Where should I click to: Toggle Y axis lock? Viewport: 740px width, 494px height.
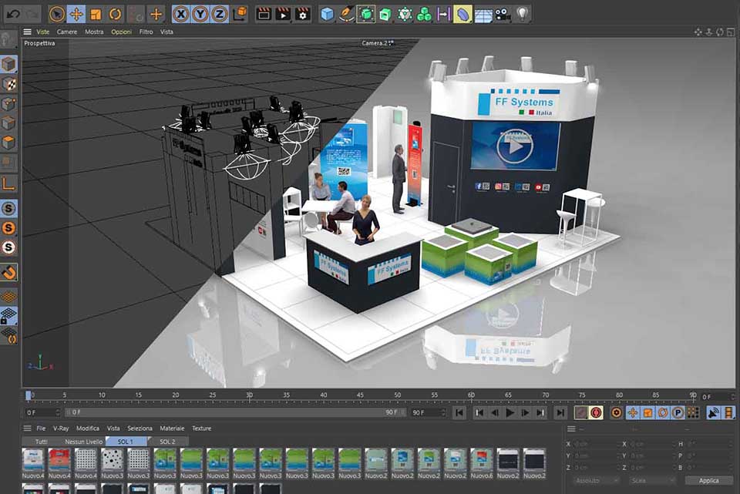[200, 14]
